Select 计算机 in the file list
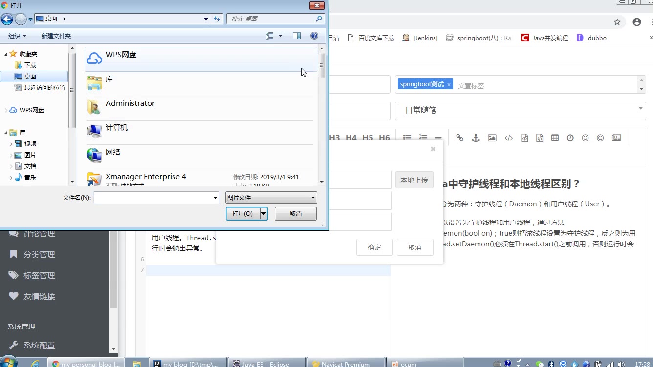Viewport: 653px width, 367px height. (200, 132)
